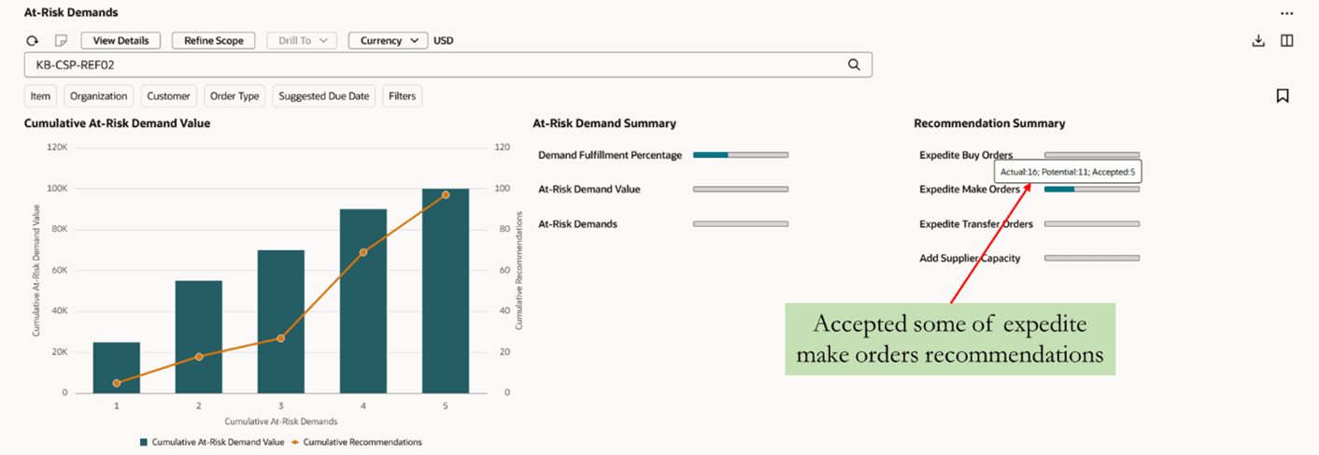Open the Filters chip

402,96
